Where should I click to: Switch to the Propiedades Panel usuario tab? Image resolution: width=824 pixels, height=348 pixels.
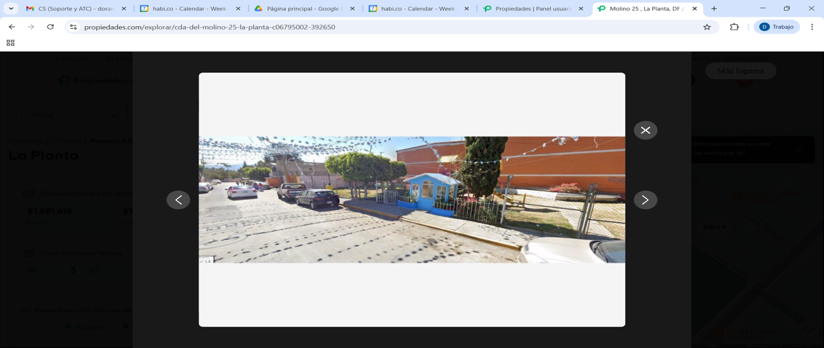[532, 9]
